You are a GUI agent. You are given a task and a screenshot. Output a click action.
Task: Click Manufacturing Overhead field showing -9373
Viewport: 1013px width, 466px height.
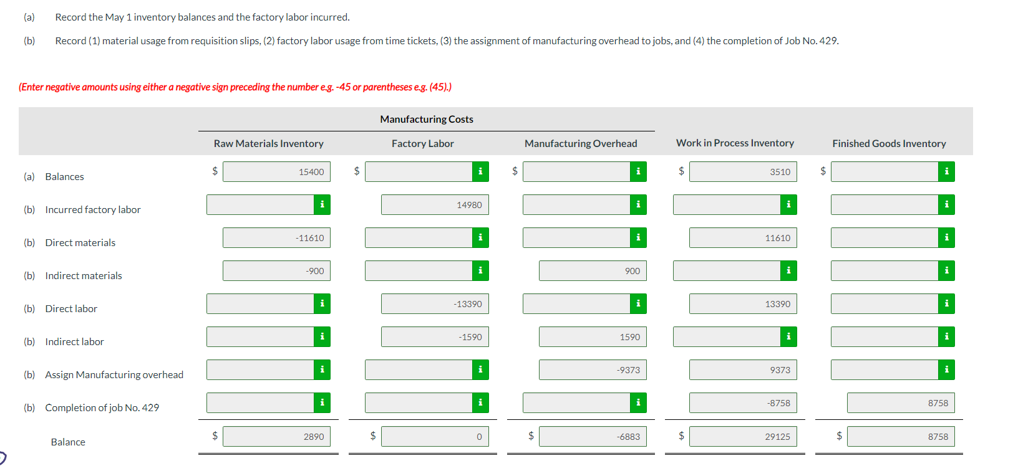click(x=593, y=369)
